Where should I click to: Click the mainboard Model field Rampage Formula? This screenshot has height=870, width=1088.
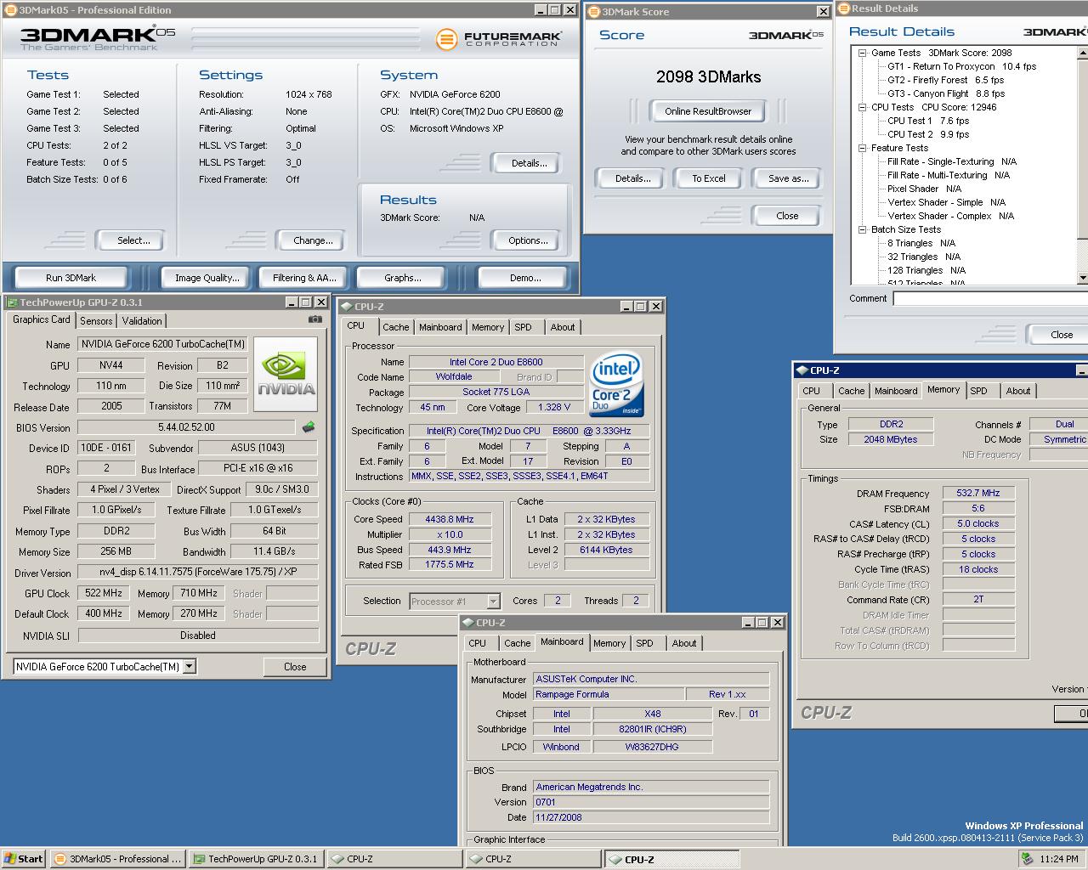(608, 694)
